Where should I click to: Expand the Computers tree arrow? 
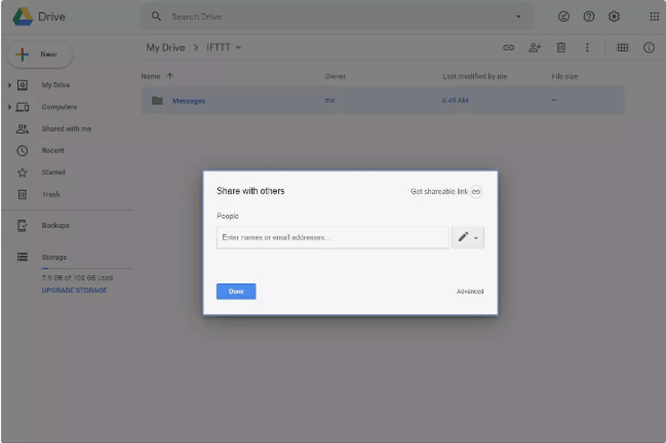[9, 107]
